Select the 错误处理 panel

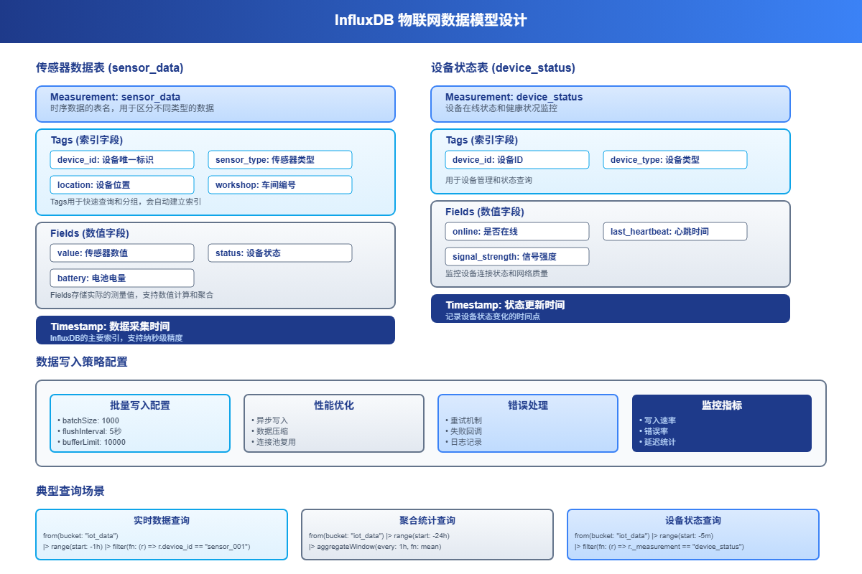pos(528,423)
